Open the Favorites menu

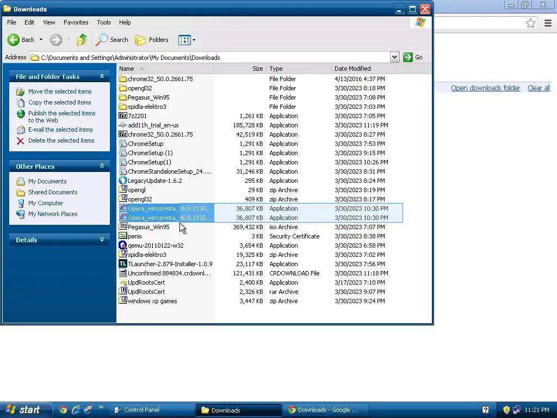[76, 22]
